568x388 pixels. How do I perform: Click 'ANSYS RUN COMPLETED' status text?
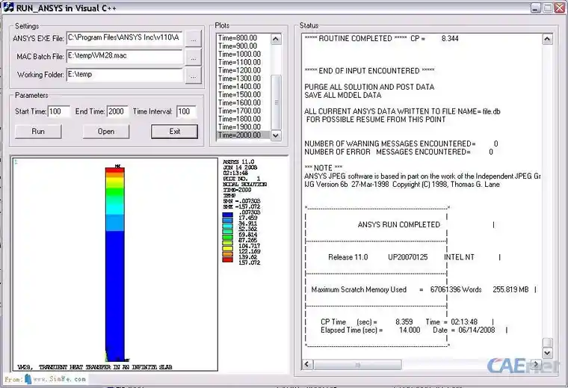(398, 224)
